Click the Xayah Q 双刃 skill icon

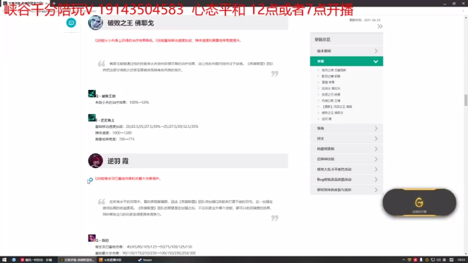[91, 238]
